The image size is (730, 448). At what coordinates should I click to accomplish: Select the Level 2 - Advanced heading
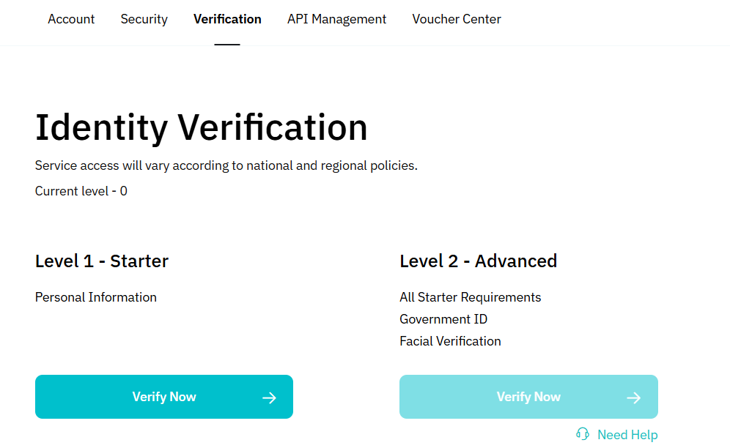pos(478,261)
